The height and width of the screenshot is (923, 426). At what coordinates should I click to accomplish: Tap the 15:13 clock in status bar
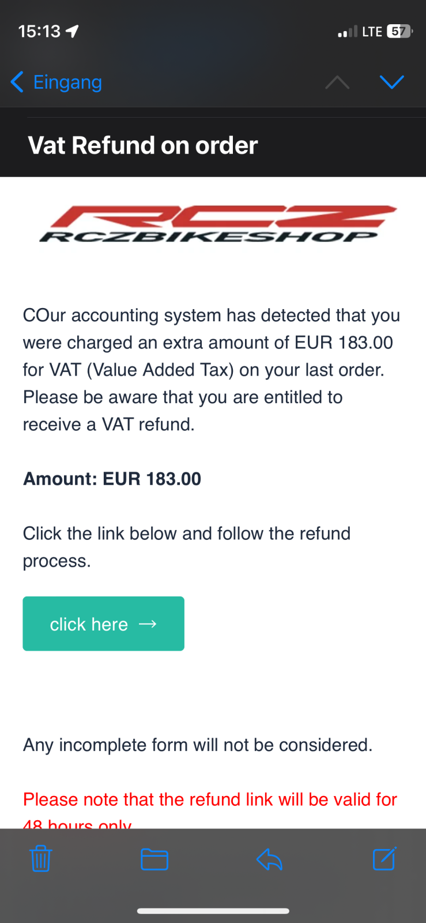click(x=39, y=31)
